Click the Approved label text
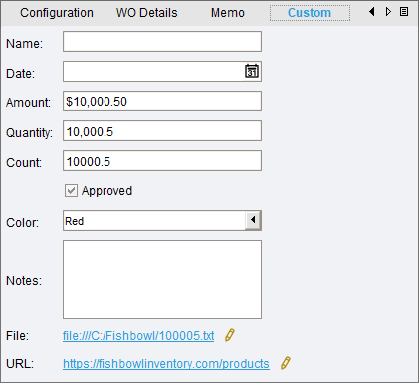 (x=106, y=191)
